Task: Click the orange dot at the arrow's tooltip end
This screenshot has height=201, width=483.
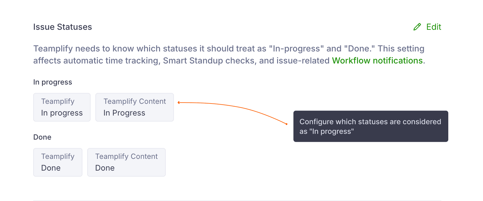Action: coord(286,124)
